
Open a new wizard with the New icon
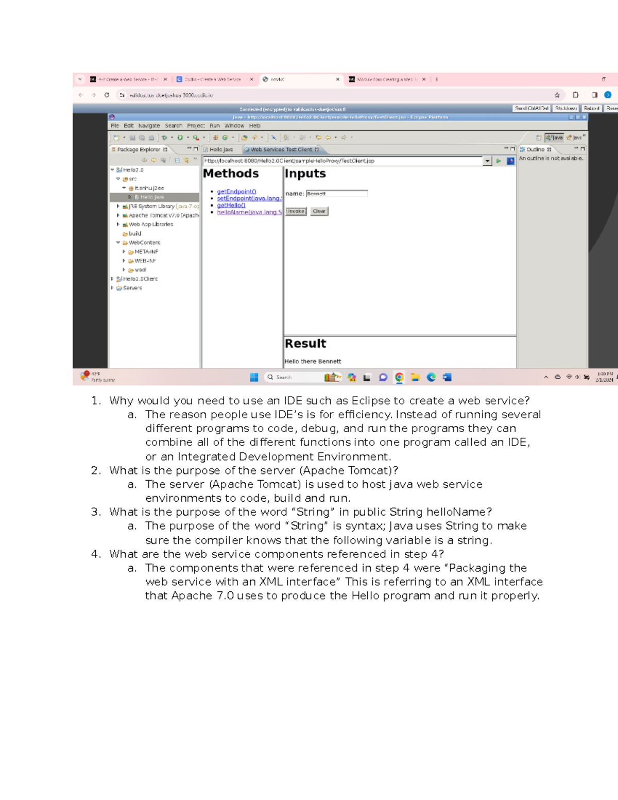[116, 138]
